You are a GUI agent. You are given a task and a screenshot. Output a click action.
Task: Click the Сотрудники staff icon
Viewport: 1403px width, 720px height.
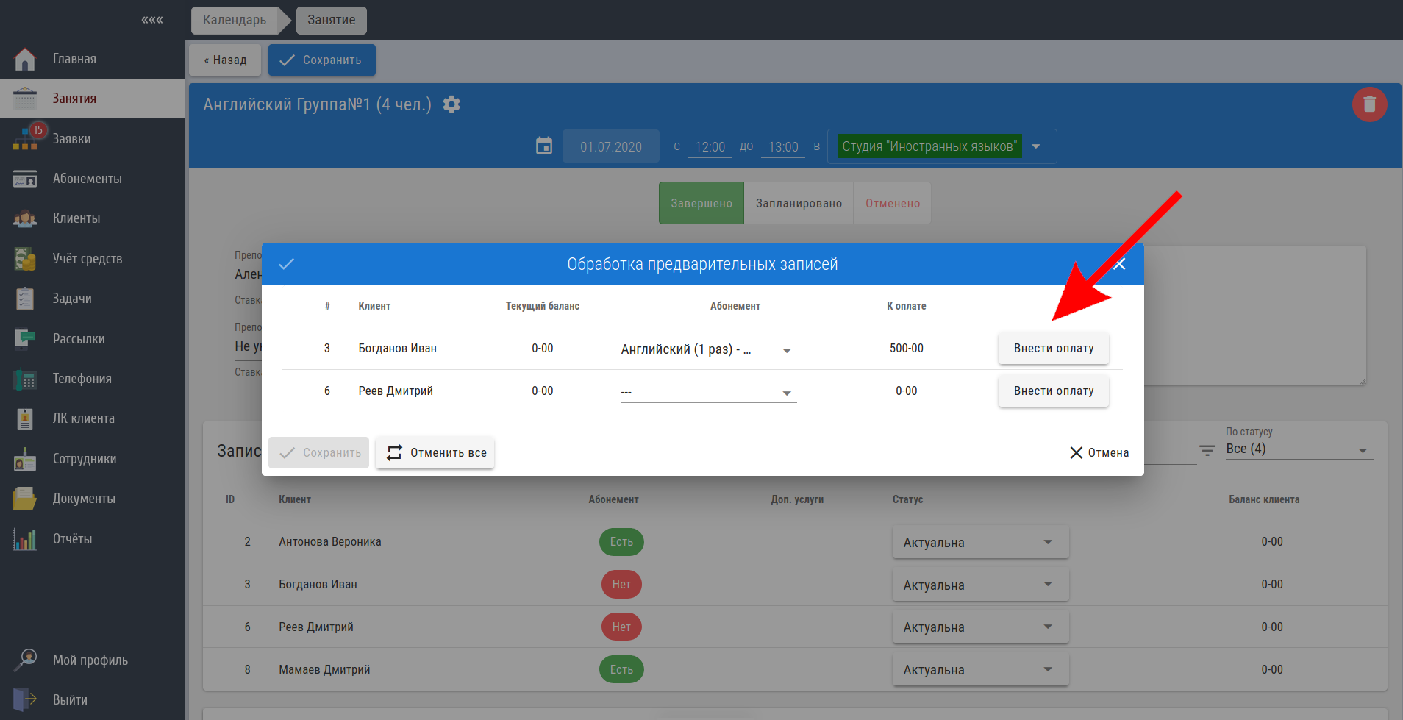coord(25,459)
